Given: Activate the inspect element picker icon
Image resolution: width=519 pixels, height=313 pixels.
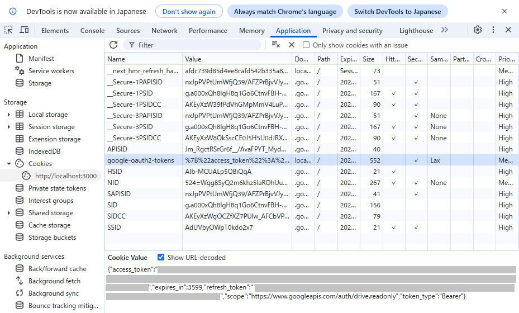Looking at the screenshot, I should point(8,30).
